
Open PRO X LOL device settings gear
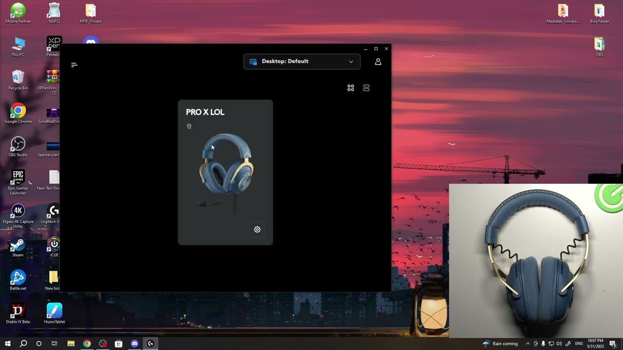click(x=257, y=229)
